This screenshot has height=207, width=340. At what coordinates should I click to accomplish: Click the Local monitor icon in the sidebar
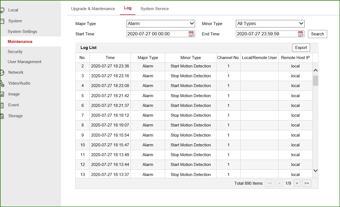(2, 10)
